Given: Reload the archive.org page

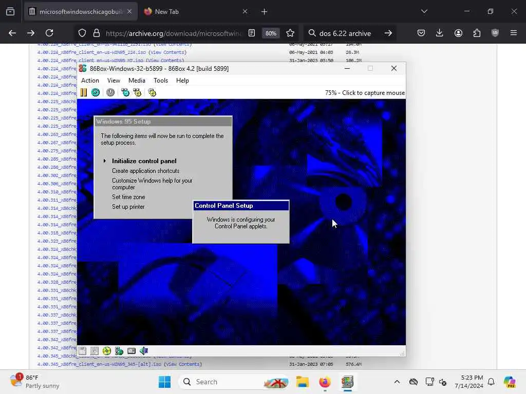Looking at the screenshot, I should pos(49,33).
